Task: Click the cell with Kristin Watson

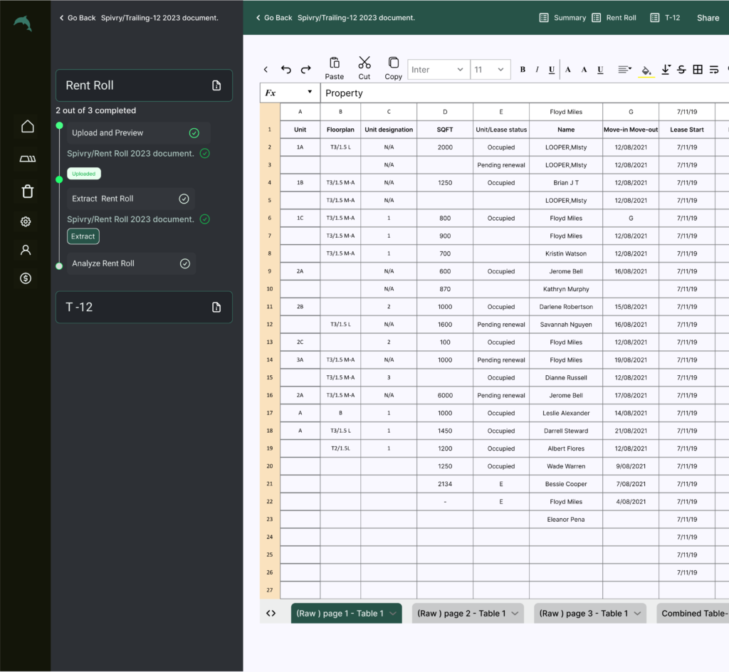Action: point(566,253)
